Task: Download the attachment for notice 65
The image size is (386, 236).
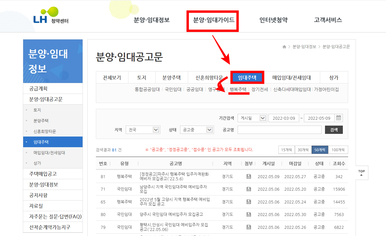Action: point(249,202)
